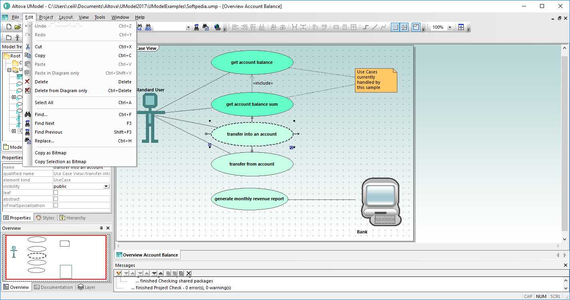The height and width of the screenshot is (300, 570).
Task: Click the diagram's vertical scrollbar down arrow
Action: pos(564,239)
